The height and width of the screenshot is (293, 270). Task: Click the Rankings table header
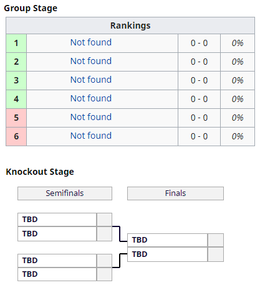(130, 26)
